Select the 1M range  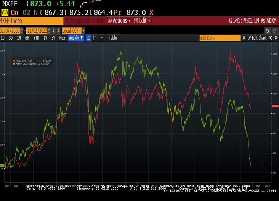coord(19,38)
